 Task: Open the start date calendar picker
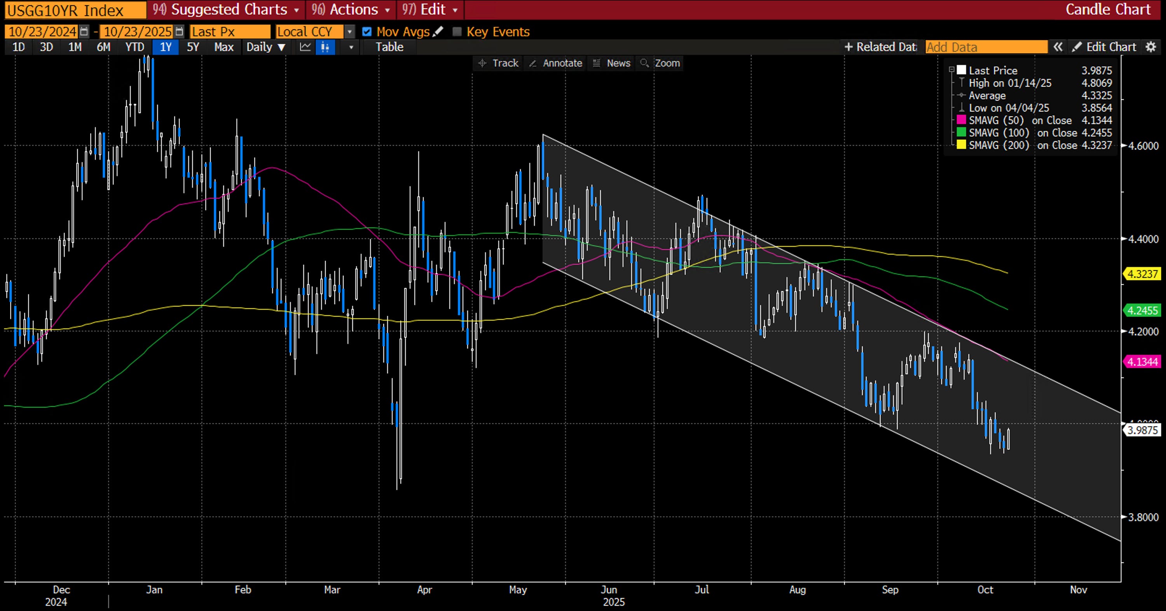(x=84, y=31)
